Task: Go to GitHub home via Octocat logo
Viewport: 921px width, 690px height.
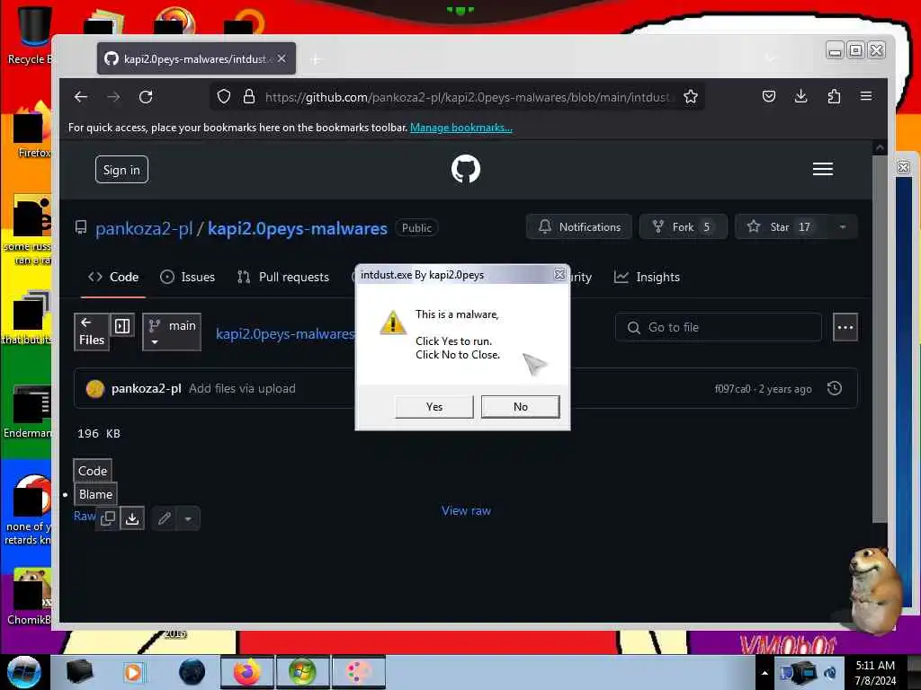Action: [x=466, y=169]
